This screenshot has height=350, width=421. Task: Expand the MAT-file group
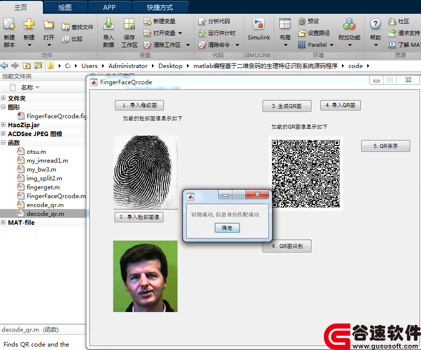point(3,222)
